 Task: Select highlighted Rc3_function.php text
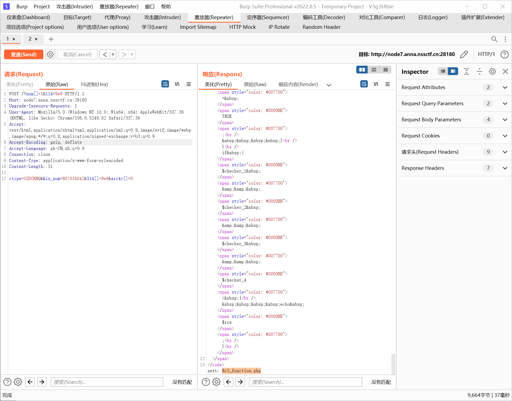point(241,371)
